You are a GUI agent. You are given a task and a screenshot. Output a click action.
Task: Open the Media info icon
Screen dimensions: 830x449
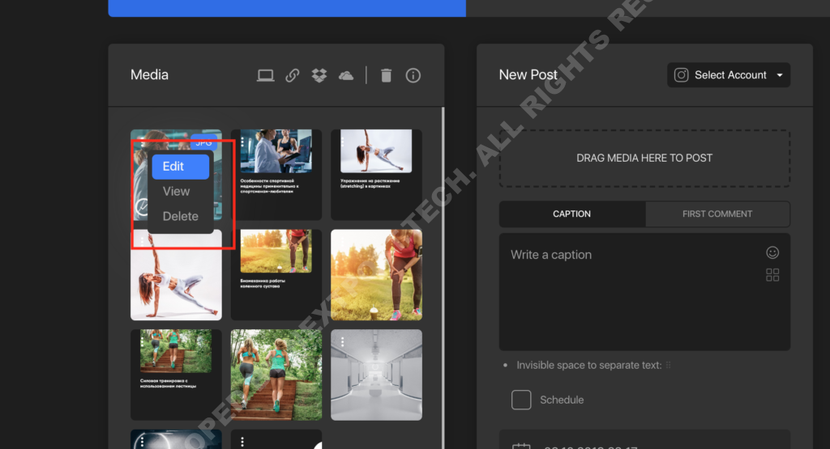pyautogui.click(x=413, y=75)
